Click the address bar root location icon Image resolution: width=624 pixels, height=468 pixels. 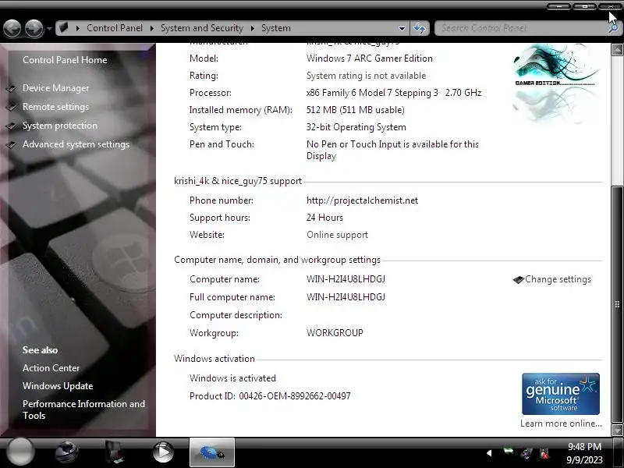pyautogui.click(x=64, y=28)
